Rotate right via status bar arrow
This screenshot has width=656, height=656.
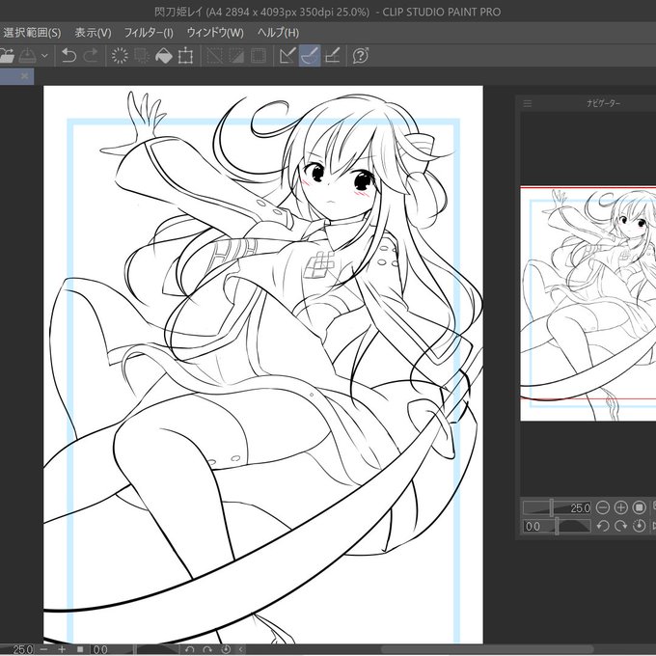click(x=207, y=649)
